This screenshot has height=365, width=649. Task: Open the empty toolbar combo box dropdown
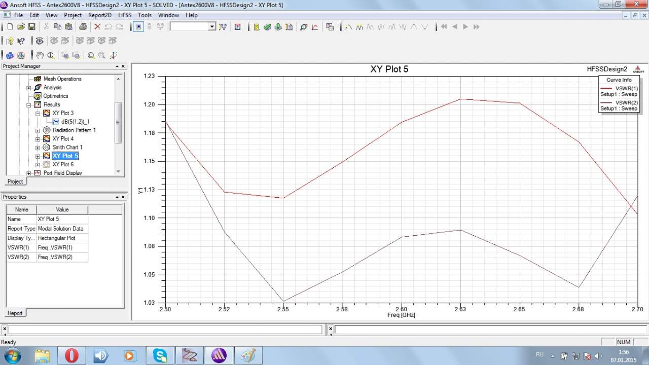212,27
